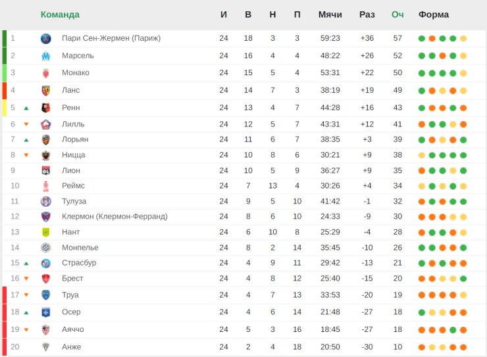Click Анже first orange form dot

[x=421, y=347]
